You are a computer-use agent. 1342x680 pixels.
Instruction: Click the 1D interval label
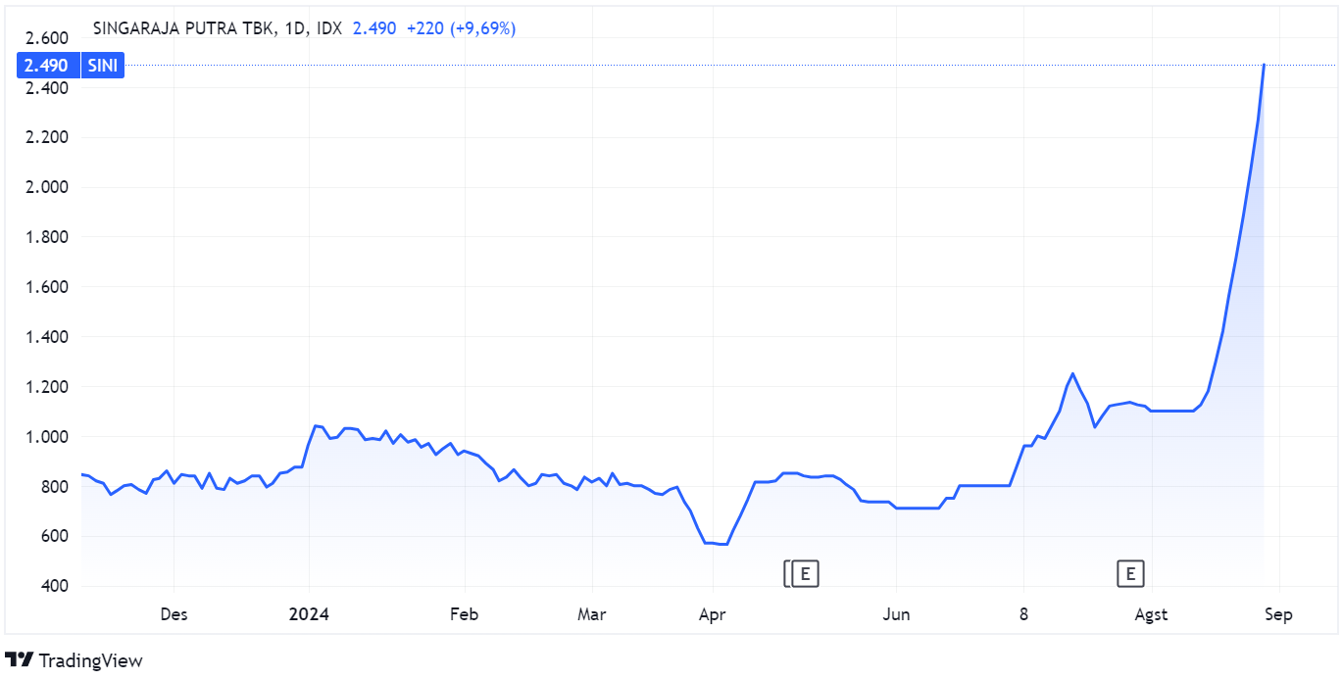click(x=294, y=28)
